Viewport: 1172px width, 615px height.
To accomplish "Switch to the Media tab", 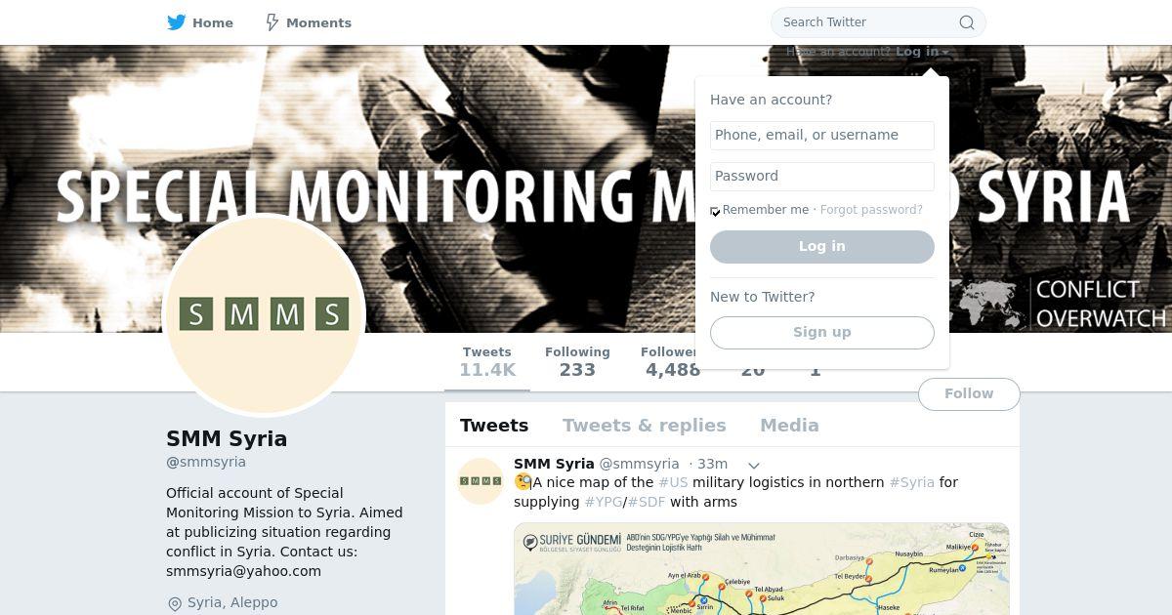I will click(789, 426).
